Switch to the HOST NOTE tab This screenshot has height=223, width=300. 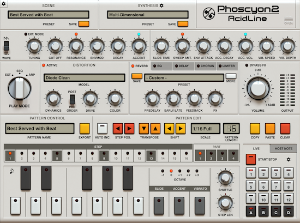coord(283,149)
